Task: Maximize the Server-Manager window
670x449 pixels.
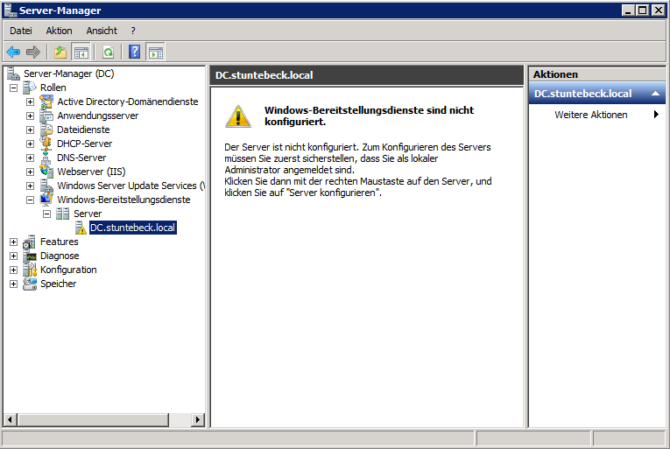Action: [x=642, y=11]
